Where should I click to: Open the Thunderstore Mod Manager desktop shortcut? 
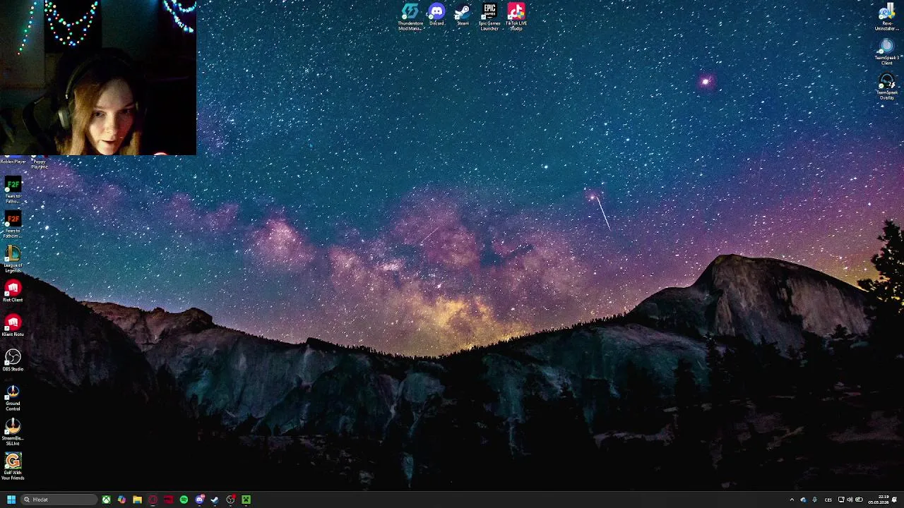tap(410, 17)
